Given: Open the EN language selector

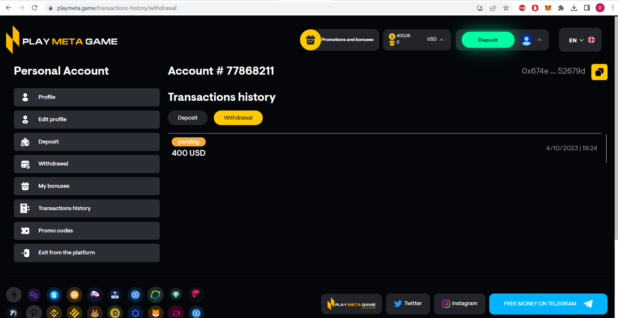Looking at the screenshot, I should 580,40.
